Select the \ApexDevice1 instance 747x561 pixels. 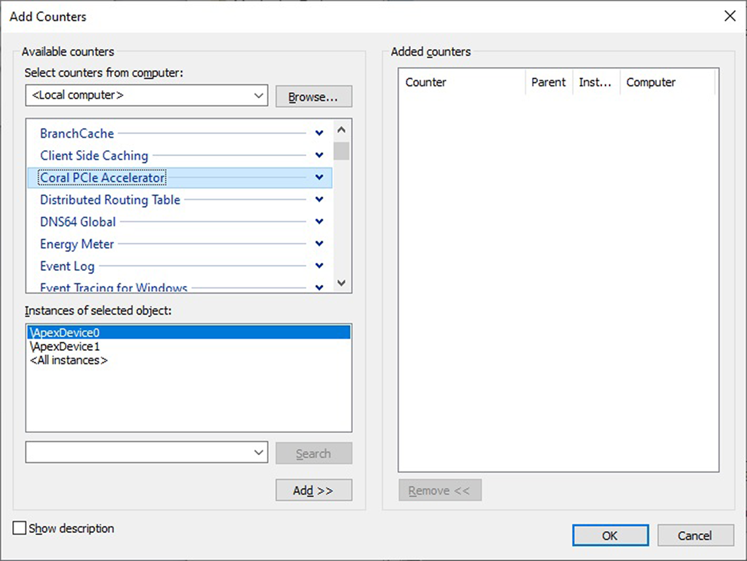[x=65, y=346]
